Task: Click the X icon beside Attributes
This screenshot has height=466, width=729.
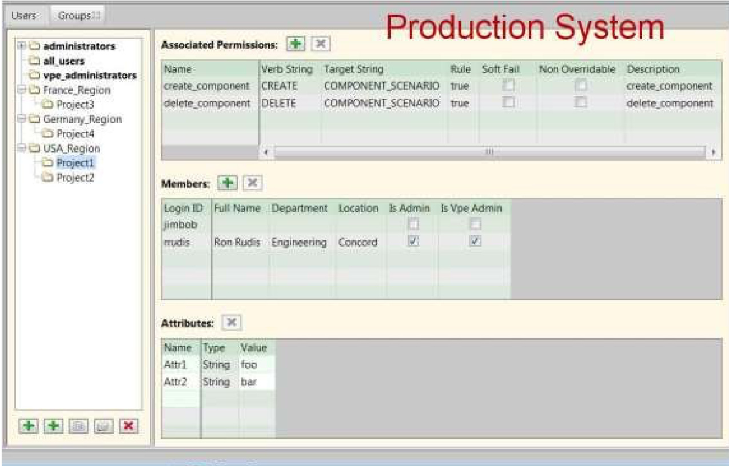Action: click(x=230, y=323)
